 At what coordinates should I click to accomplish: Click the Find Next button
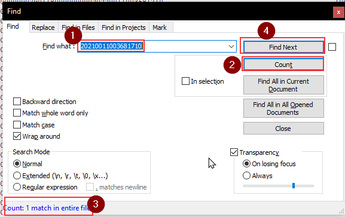coord(283,47)
